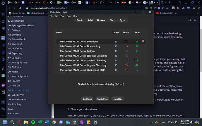
Task: Open the Windows Start menu
Action: click(x=5, y=122)
